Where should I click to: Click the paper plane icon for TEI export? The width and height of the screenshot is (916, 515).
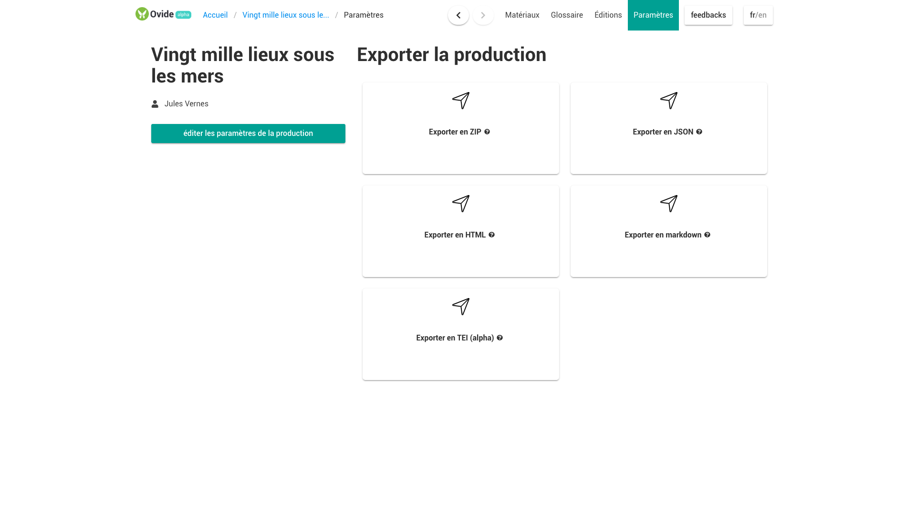[x=461, y=307]
